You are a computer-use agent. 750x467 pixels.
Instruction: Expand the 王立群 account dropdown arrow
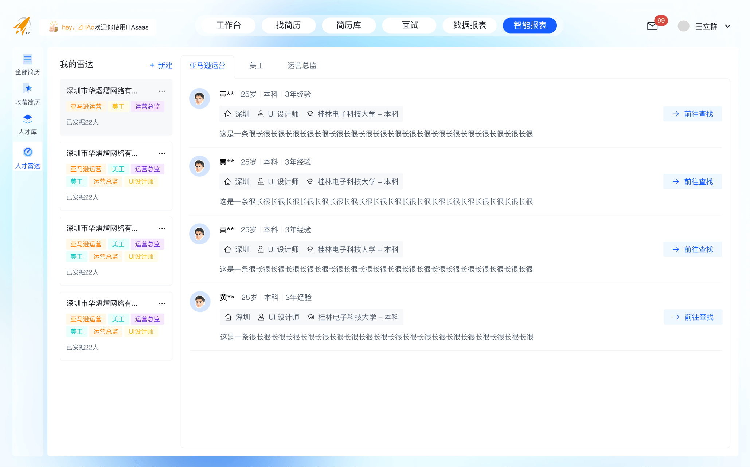pos(728,26)
